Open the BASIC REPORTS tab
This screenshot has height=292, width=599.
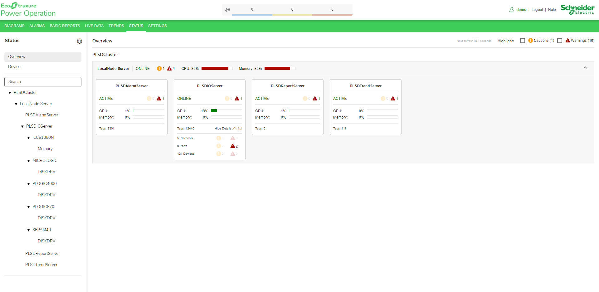(65, 26)
